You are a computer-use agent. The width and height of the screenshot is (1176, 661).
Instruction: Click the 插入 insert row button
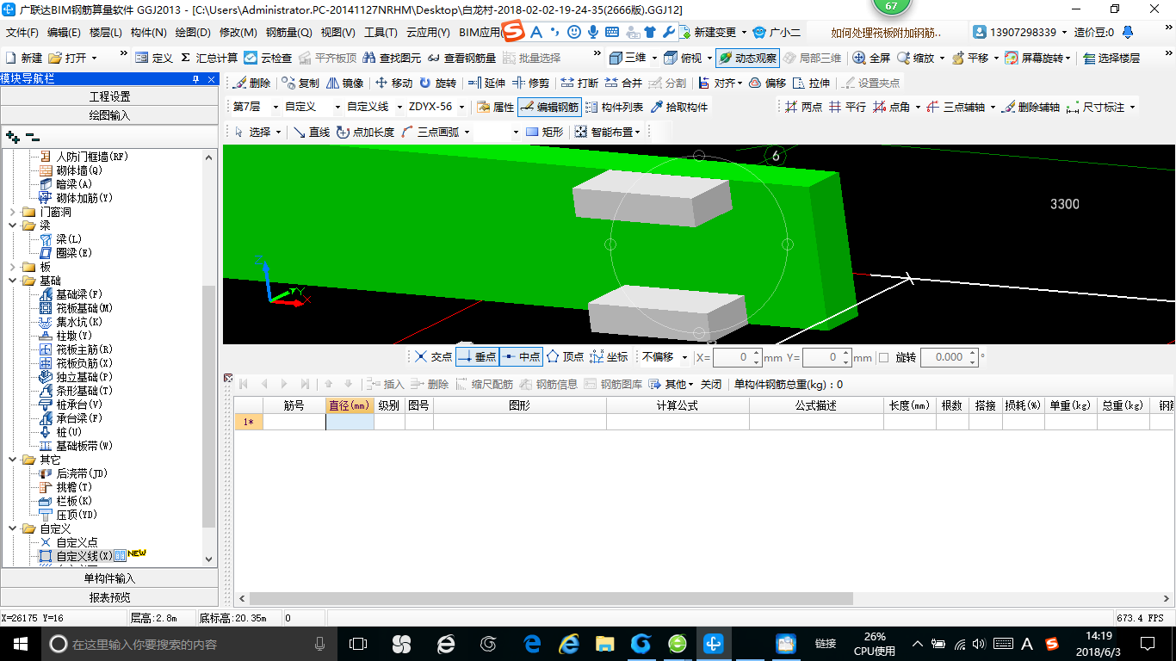click(385, 384)
